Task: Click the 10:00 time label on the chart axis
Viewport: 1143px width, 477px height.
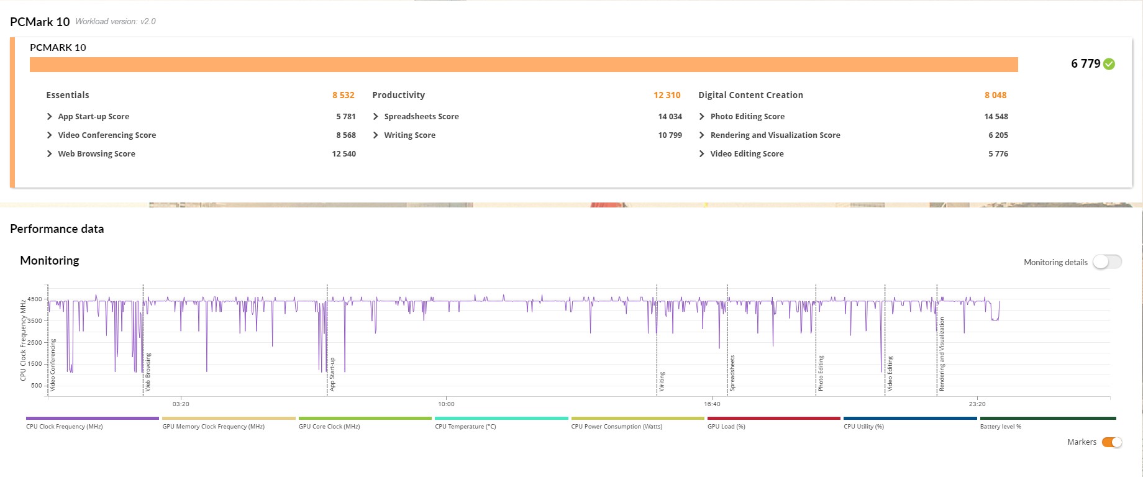Action: [446, 404]
